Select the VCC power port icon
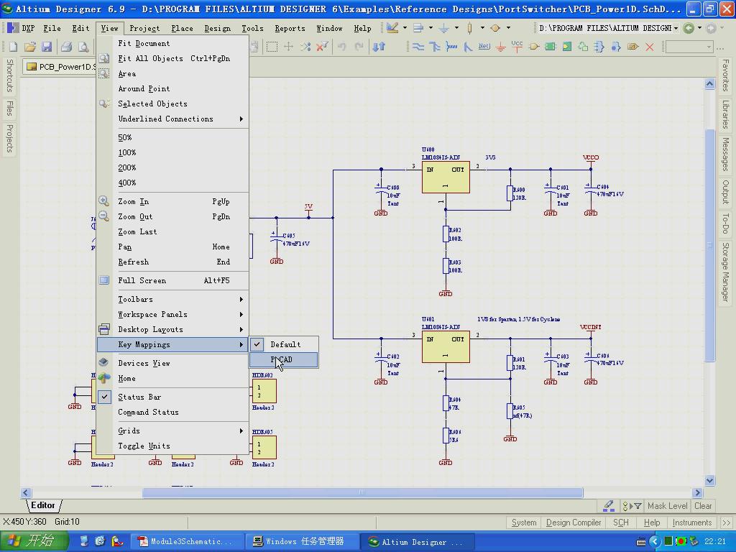736x552 pixels. point(517,47)
